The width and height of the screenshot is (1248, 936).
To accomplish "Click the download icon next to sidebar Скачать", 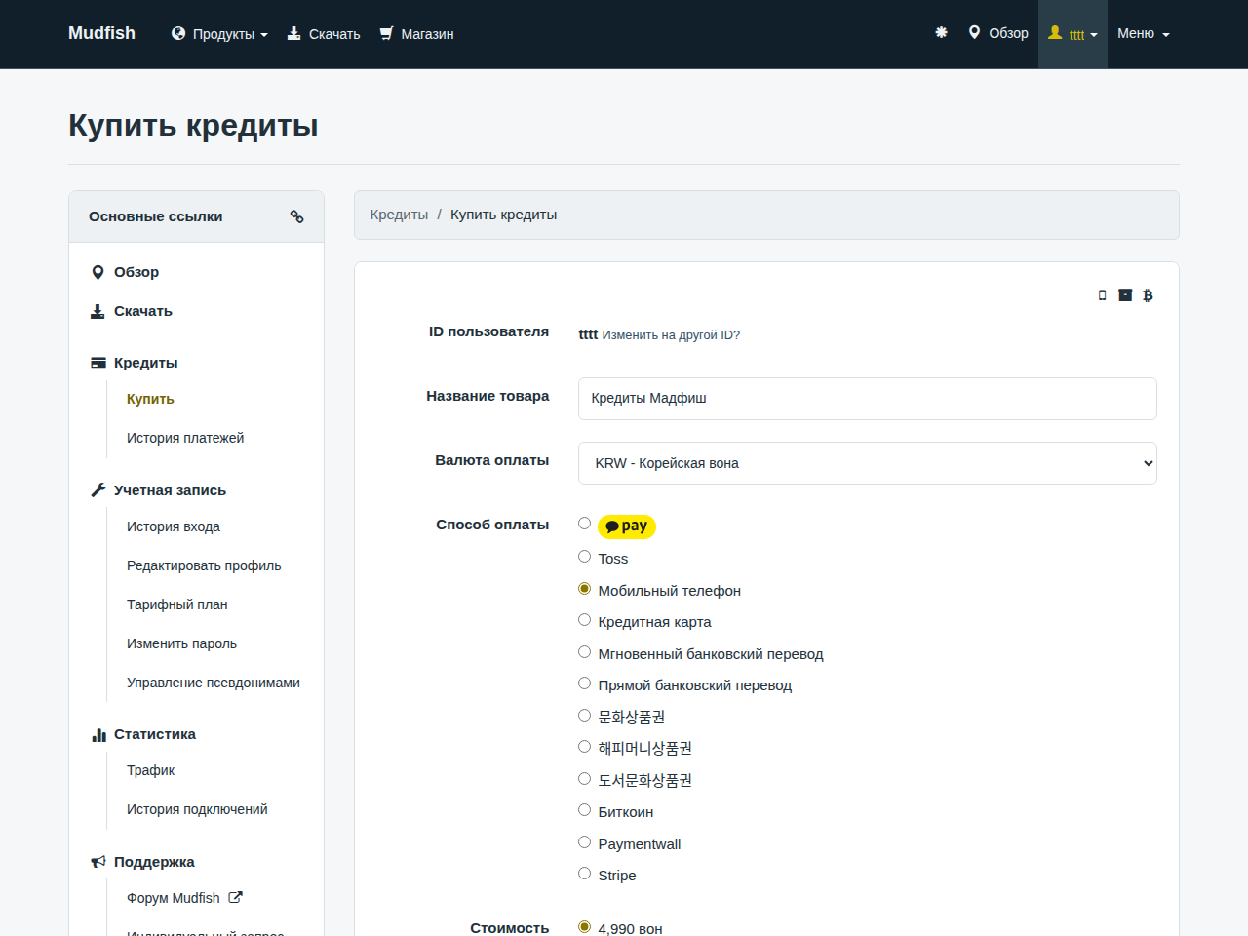I will [x=97, y=311].
